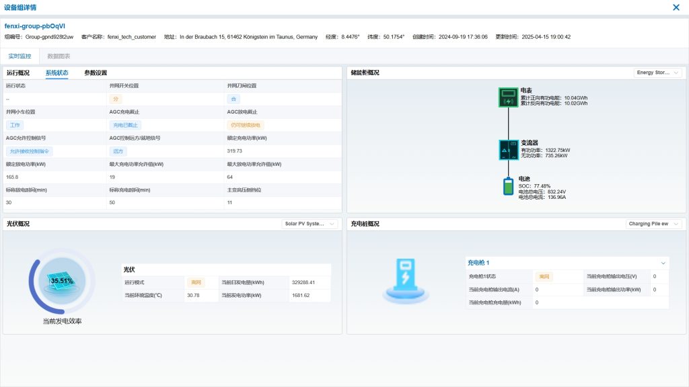Click the fenxi-group-pbOqVl group title
This screenshot has height=387, width=689.
click(34, 26)
